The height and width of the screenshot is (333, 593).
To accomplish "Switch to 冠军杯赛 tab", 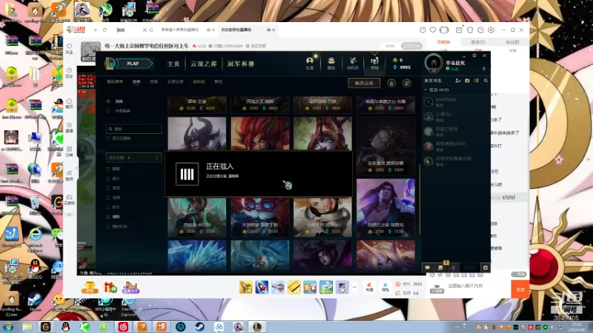I will pyautogui.click(x=240, y=64).
